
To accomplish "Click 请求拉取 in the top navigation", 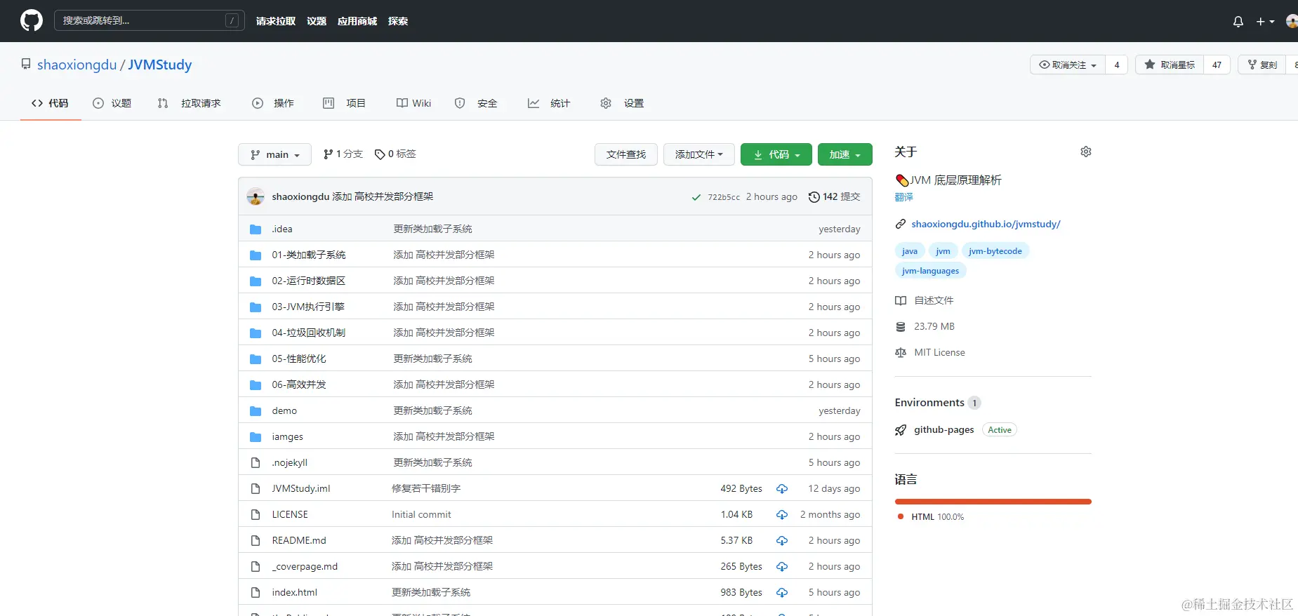I will (x=276, y=21).
